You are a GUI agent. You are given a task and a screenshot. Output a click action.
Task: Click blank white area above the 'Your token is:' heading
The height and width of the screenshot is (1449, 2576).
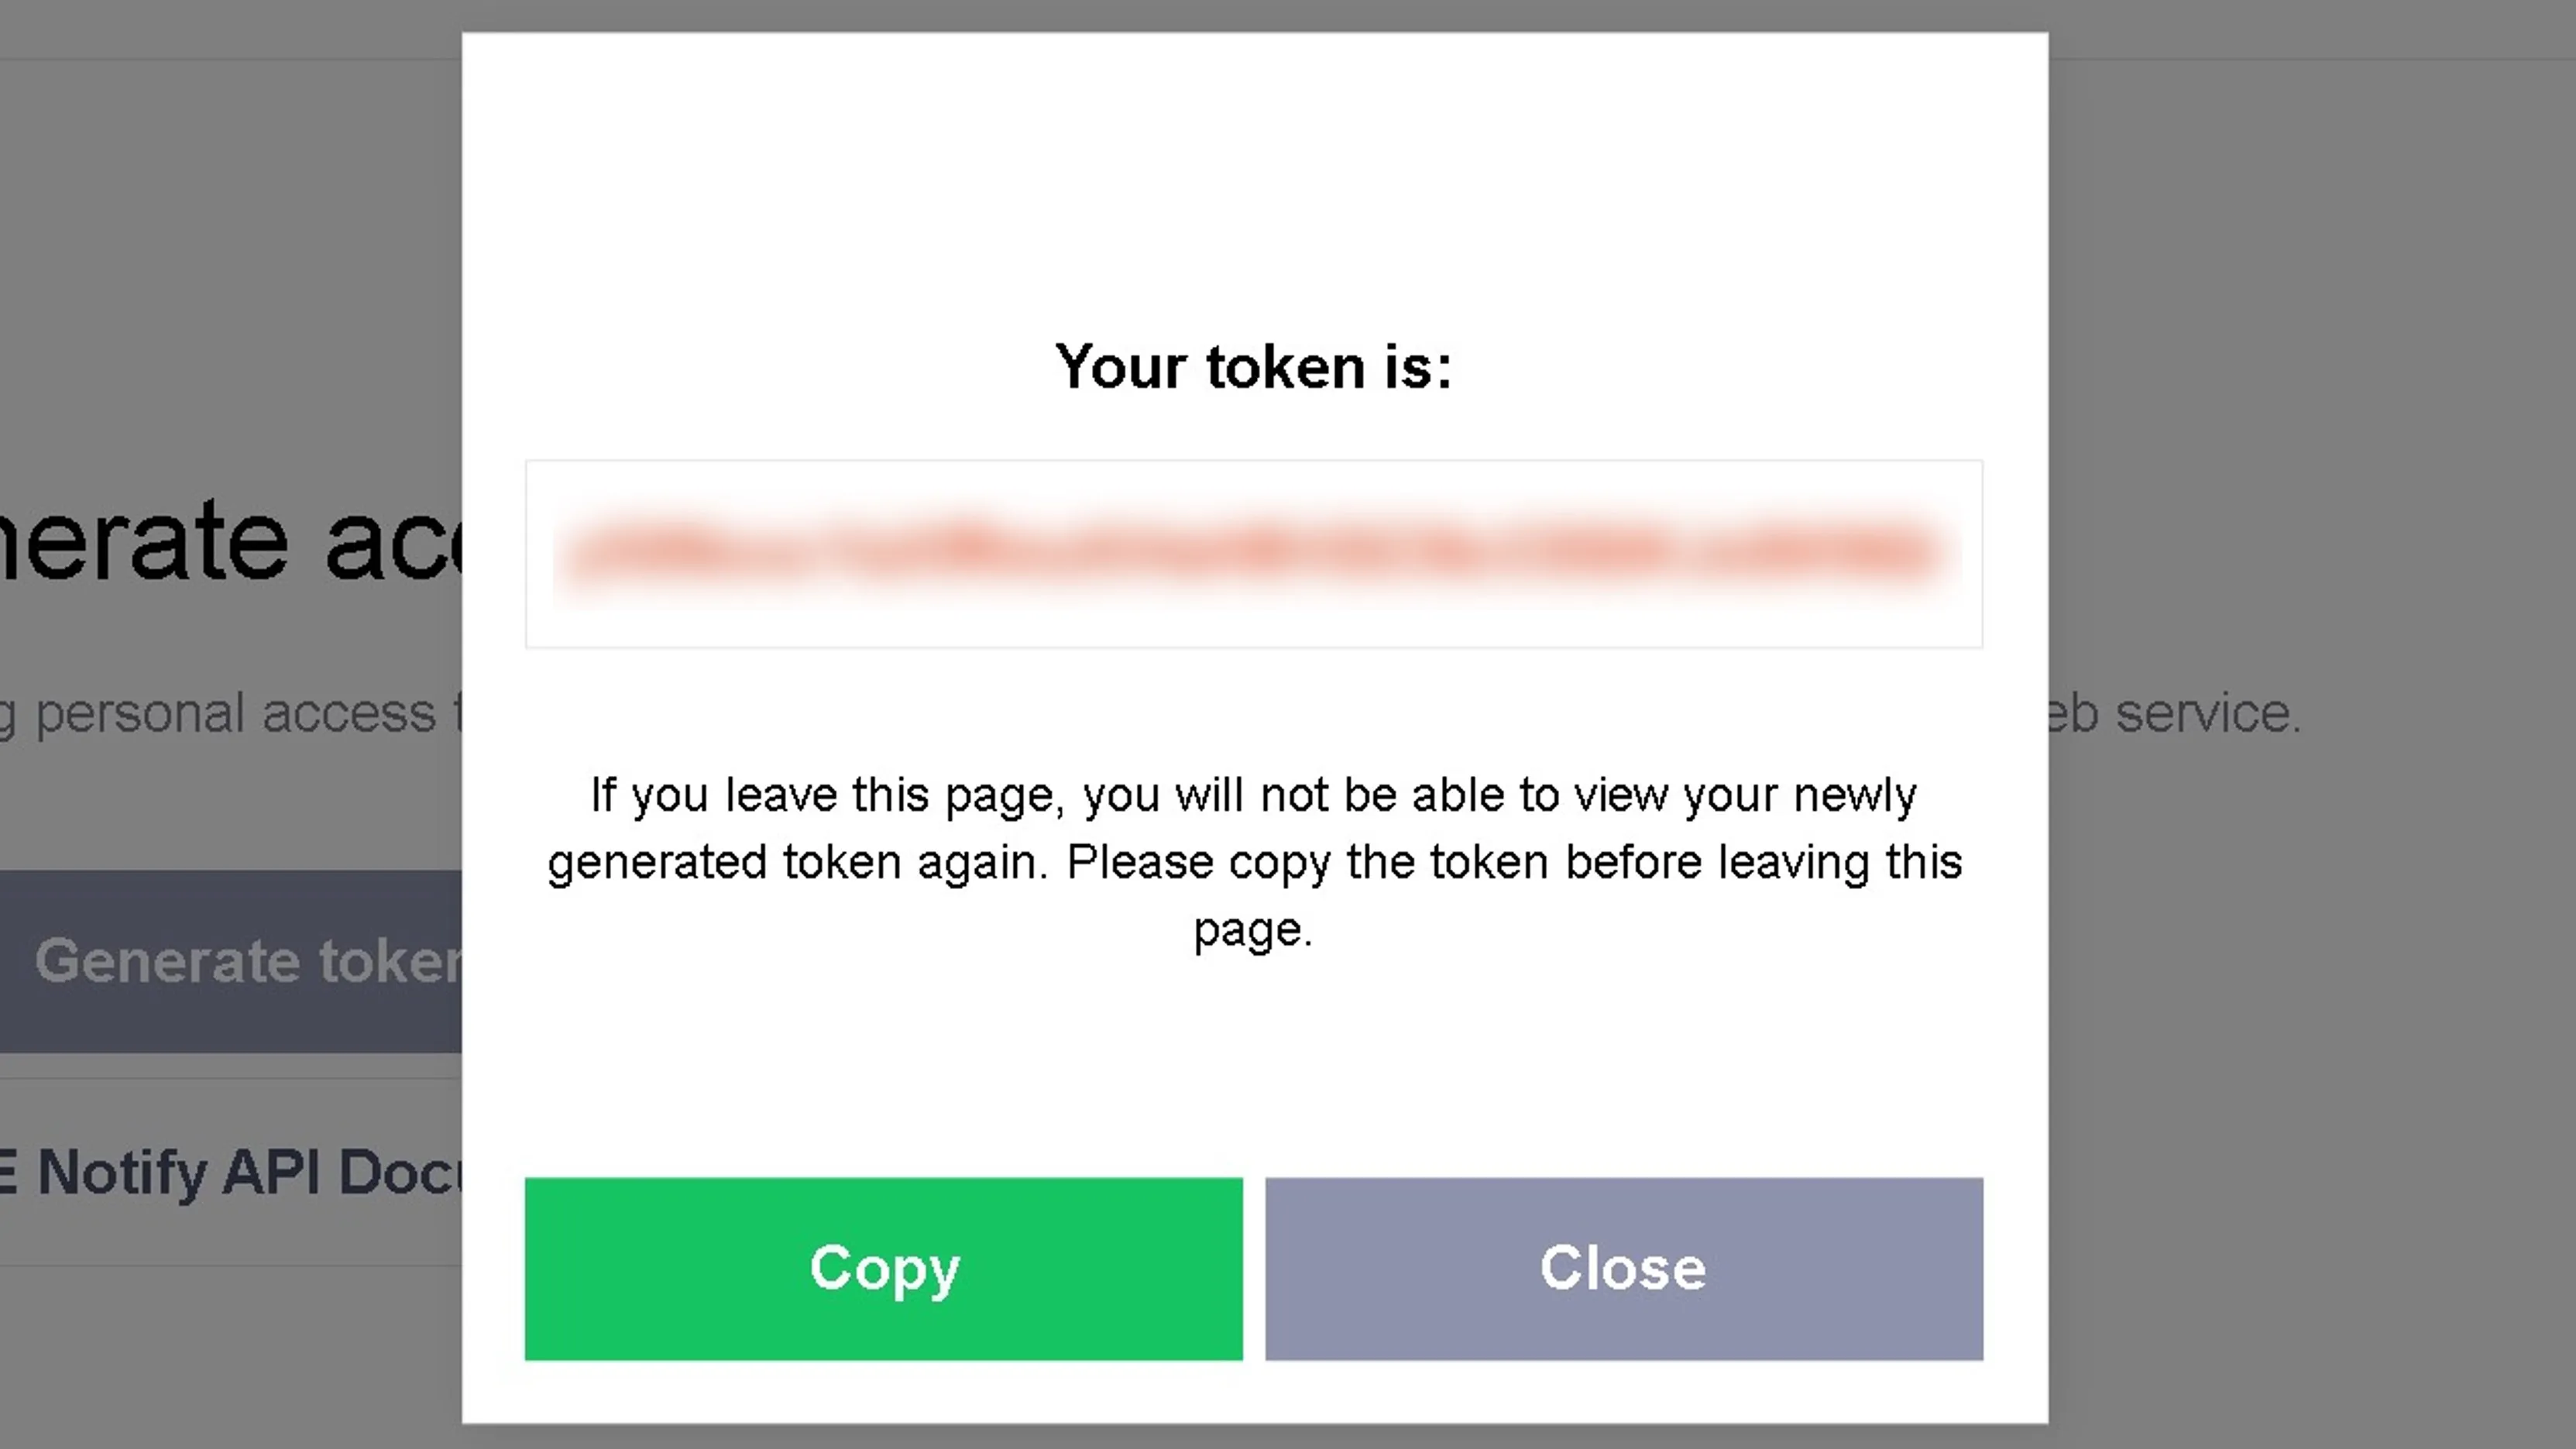(x=1253, y=180)
